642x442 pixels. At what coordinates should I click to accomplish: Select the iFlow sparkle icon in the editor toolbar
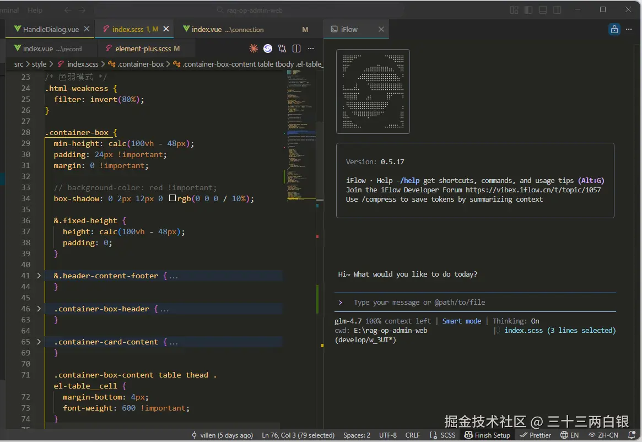pos(253,48)
